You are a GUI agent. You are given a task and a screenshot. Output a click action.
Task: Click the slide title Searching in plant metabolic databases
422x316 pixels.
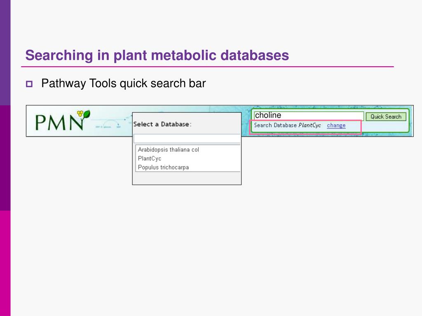[157, 56]
